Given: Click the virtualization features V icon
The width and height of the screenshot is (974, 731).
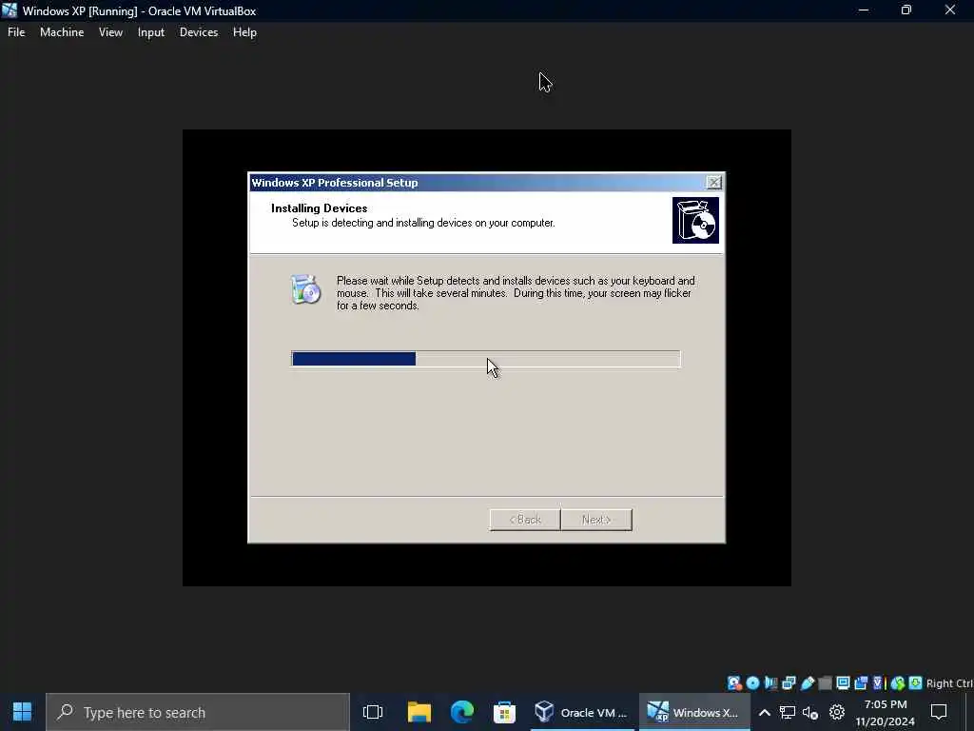Looking at the screenshot, I should (x=878, y=683).
